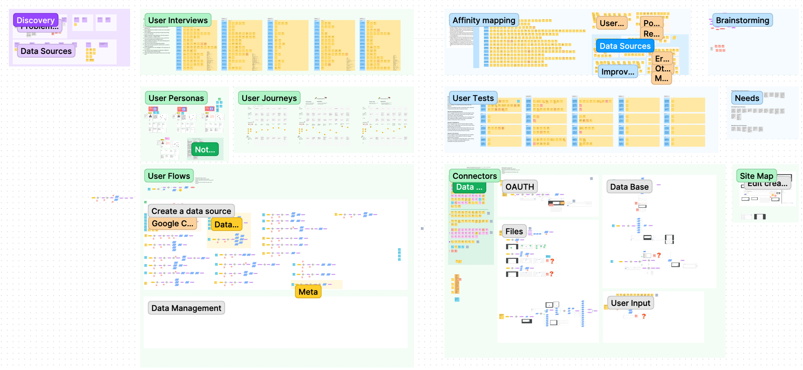Select the User Tests section tag
Viewport: 803px width, 370px height.
[473, 98]
